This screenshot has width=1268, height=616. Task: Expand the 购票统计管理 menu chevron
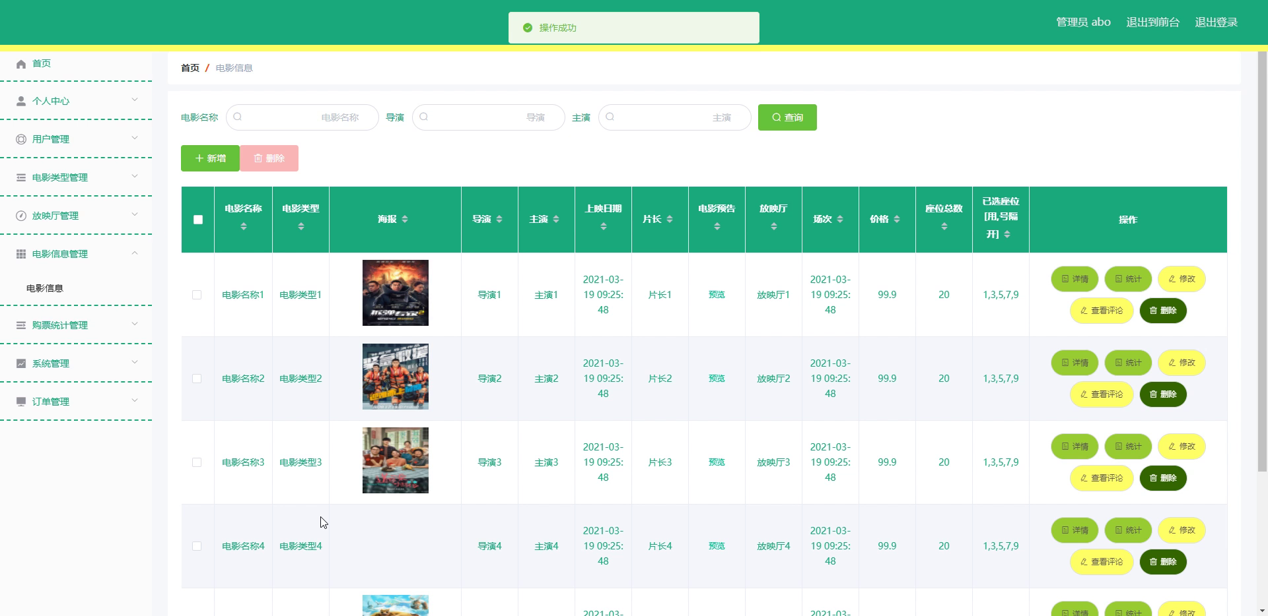[135, 324]
